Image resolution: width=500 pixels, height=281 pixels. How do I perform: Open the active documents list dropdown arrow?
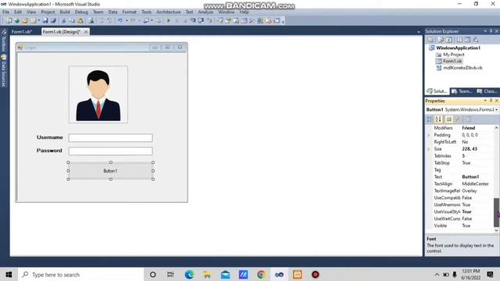[419, 32]
